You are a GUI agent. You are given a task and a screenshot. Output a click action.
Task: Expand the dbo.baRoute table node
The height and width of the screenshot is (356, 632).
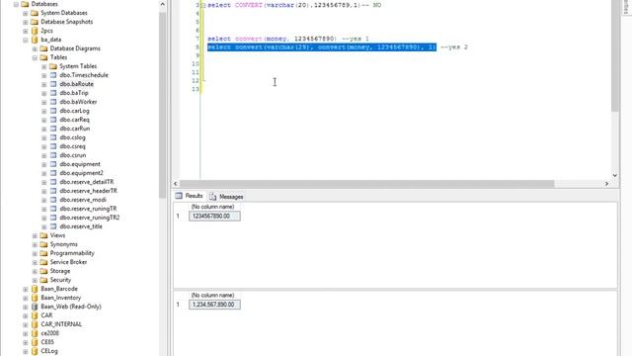(x=43, y=84)
